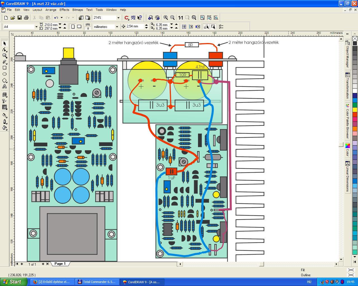Open the Effects menu

click(x=64, y=10)
